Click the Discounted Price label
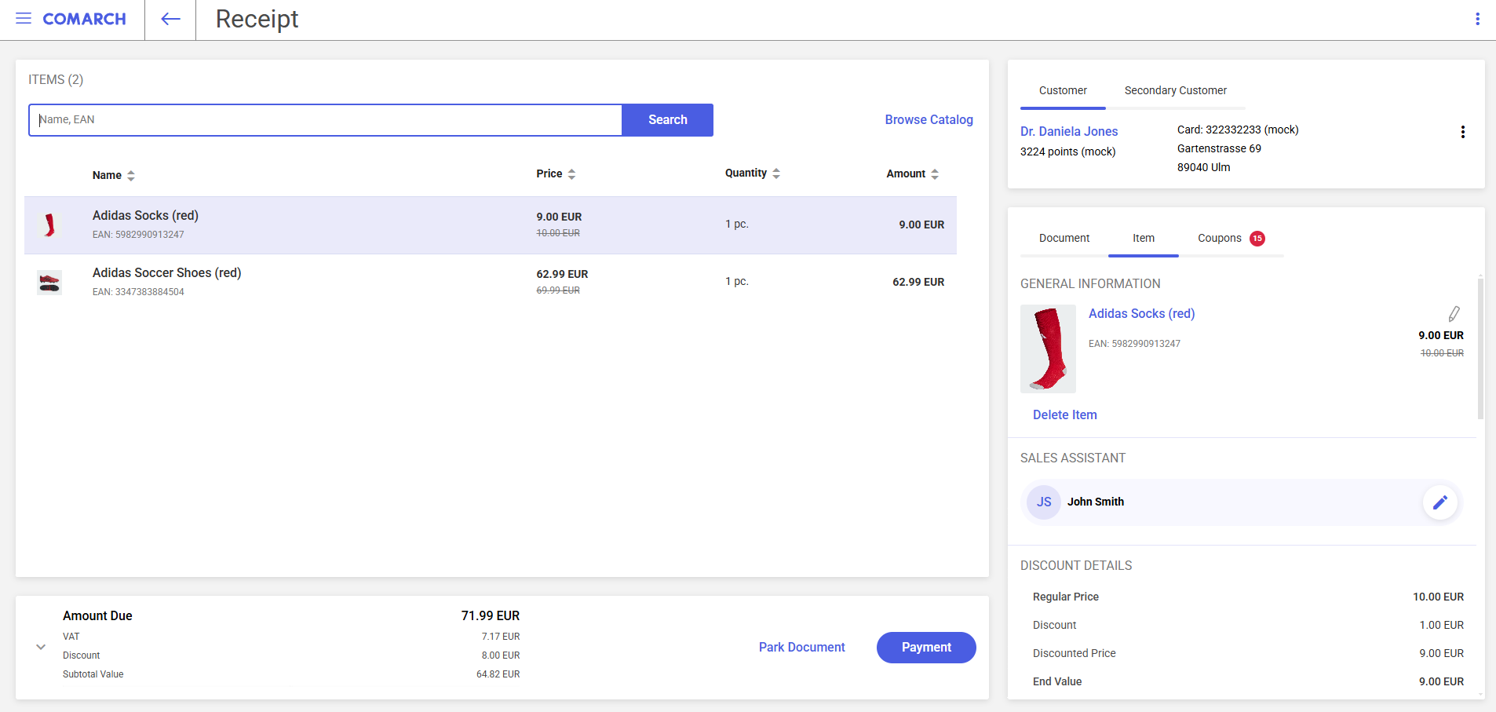This screenshot has width=1496, height=712. (1074, 653)
